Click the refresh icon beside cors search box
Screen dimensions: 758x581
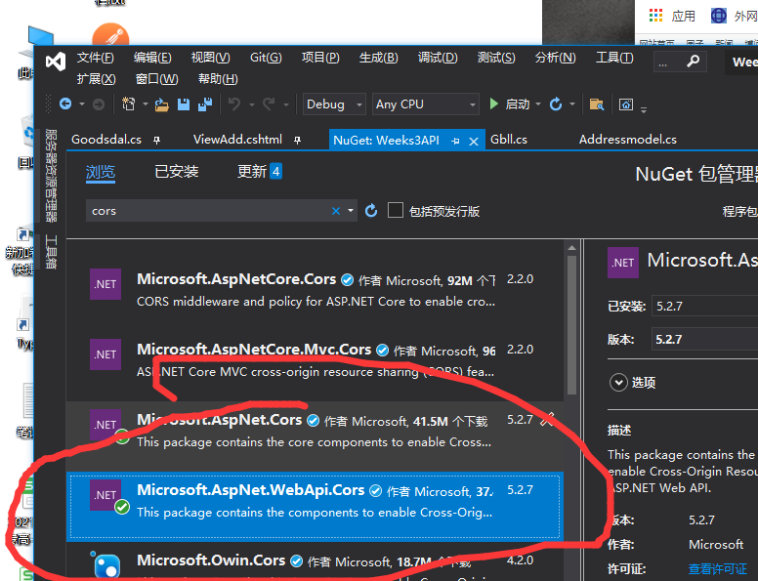pyautogui.click(x=371, y=211)
